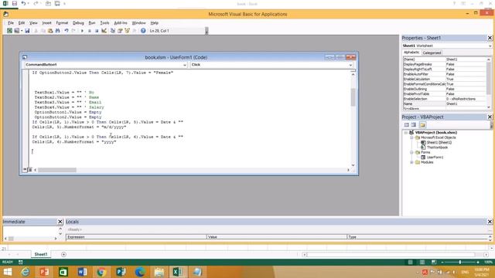This screenshot has width=495, height=278.
Task: Open the Sheet1 Worksheet properties dropdown
Action: point(490,46)
